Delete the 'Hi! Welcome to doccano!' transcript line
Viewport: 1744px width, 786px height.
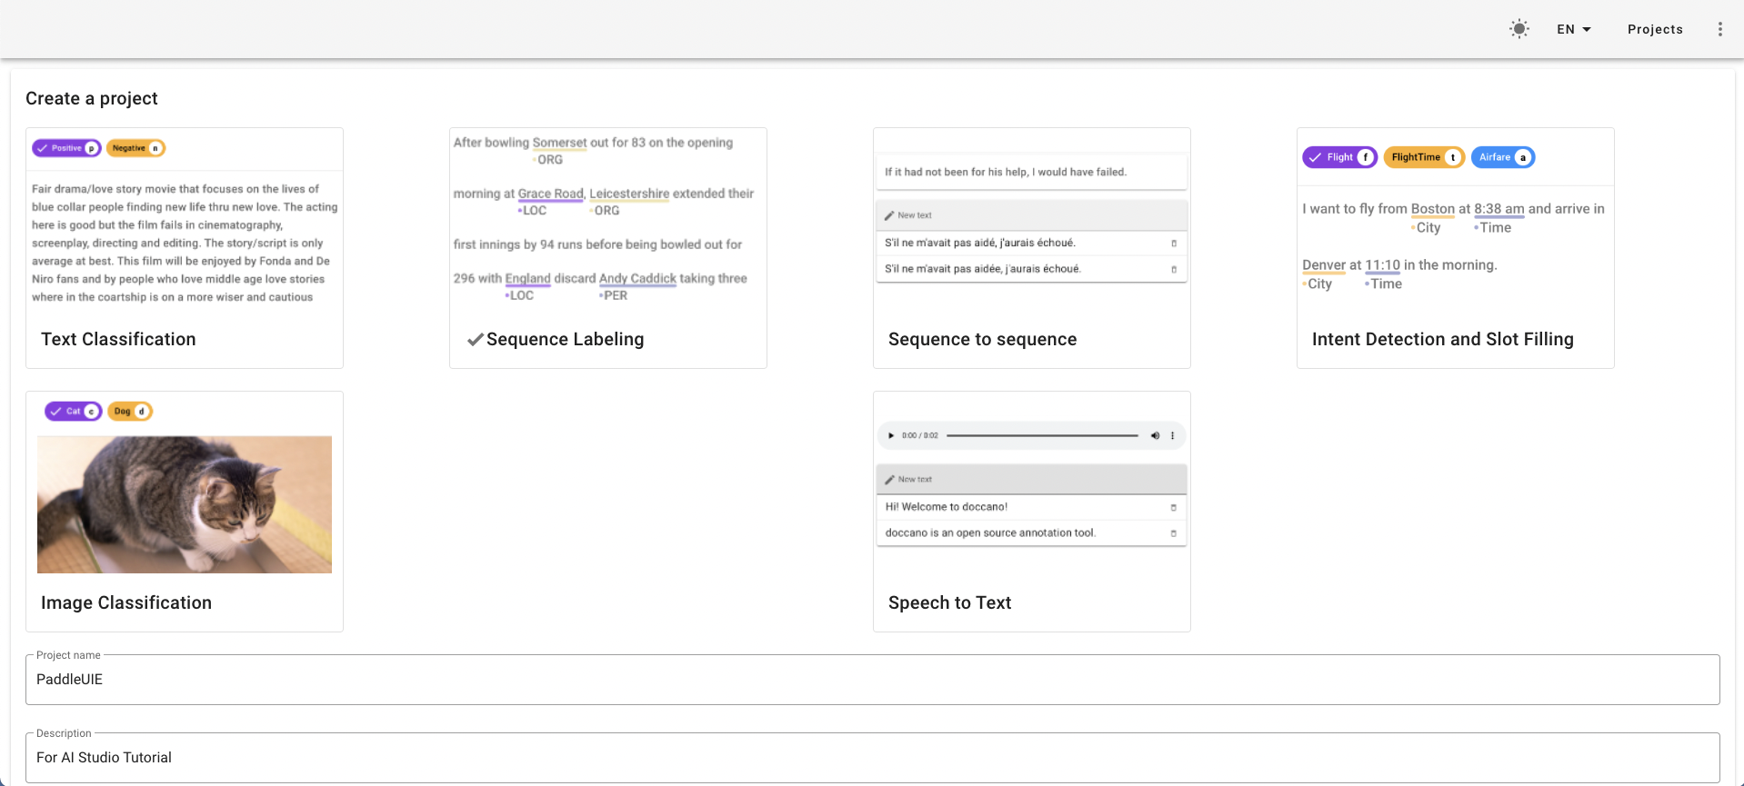(x=1173, y=507)
